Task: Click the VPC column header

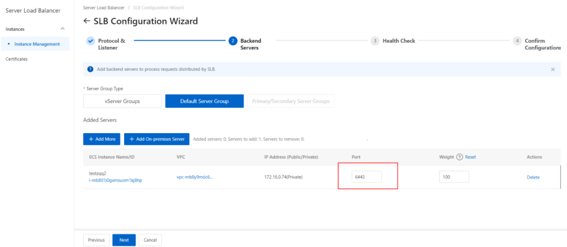Action: point(181,157)
